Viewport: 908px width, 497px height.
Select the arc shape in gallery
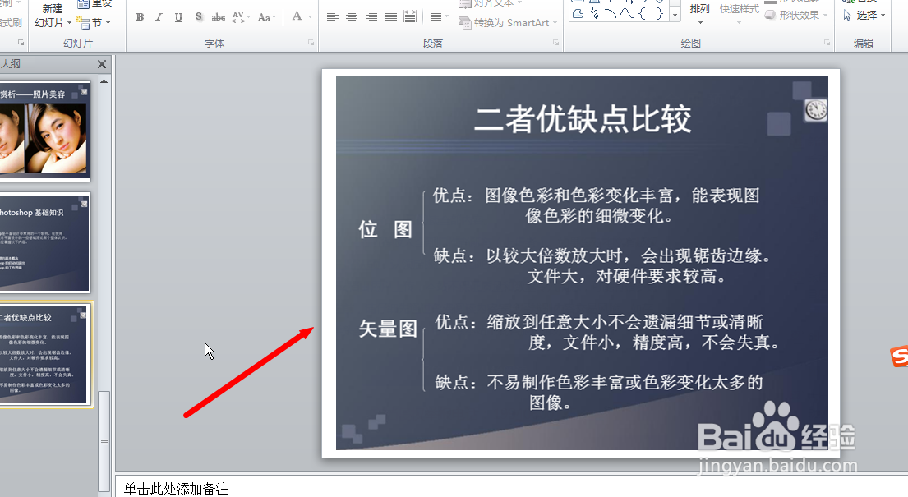click(611, 14)
